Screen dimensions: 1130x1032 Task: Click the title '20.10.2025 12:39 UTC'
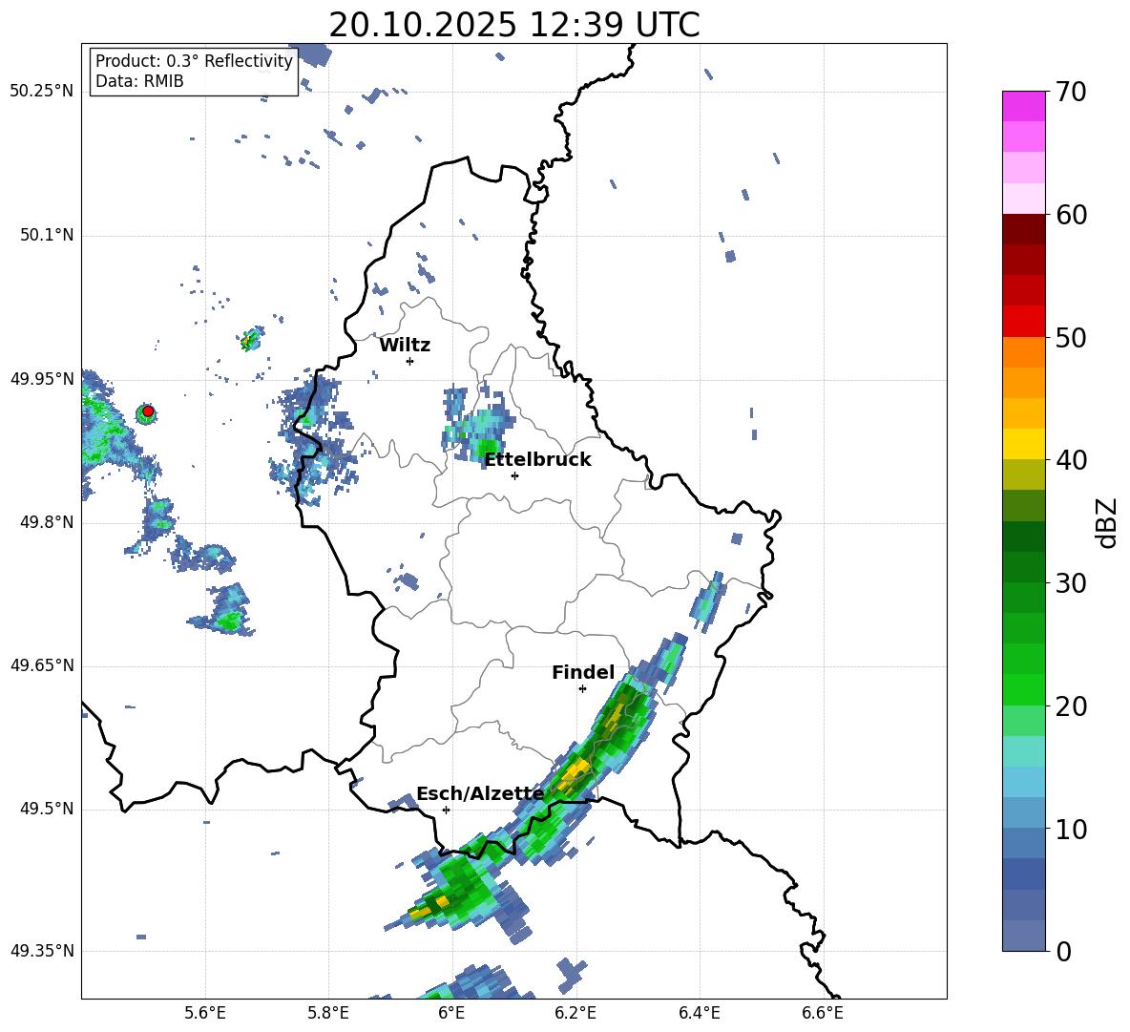pyautogui.click(x=513, y=25)
